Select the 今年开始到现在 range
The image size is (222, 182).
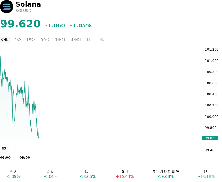click(165, 174)
